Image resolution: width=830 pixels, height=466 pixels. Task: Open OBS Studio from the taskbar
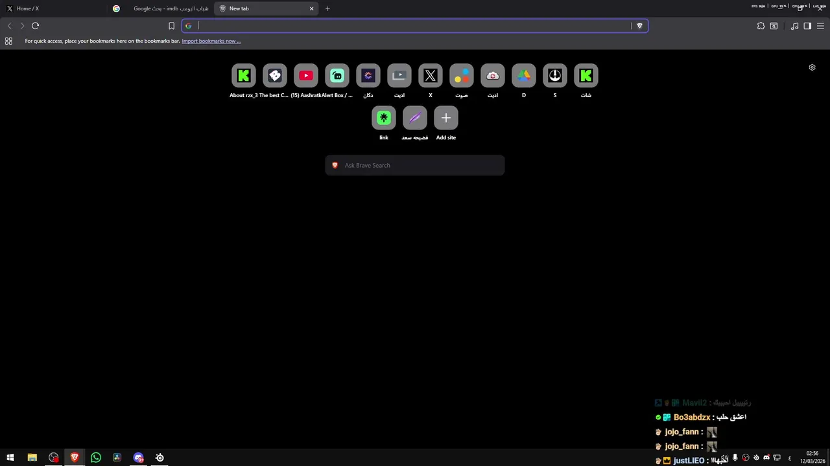pyautogui.click(x=53, y=458)
